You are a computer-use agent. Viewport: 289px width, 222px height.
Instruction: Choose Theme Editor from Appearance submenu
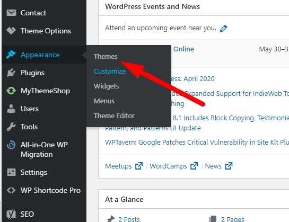click(114, 116)
